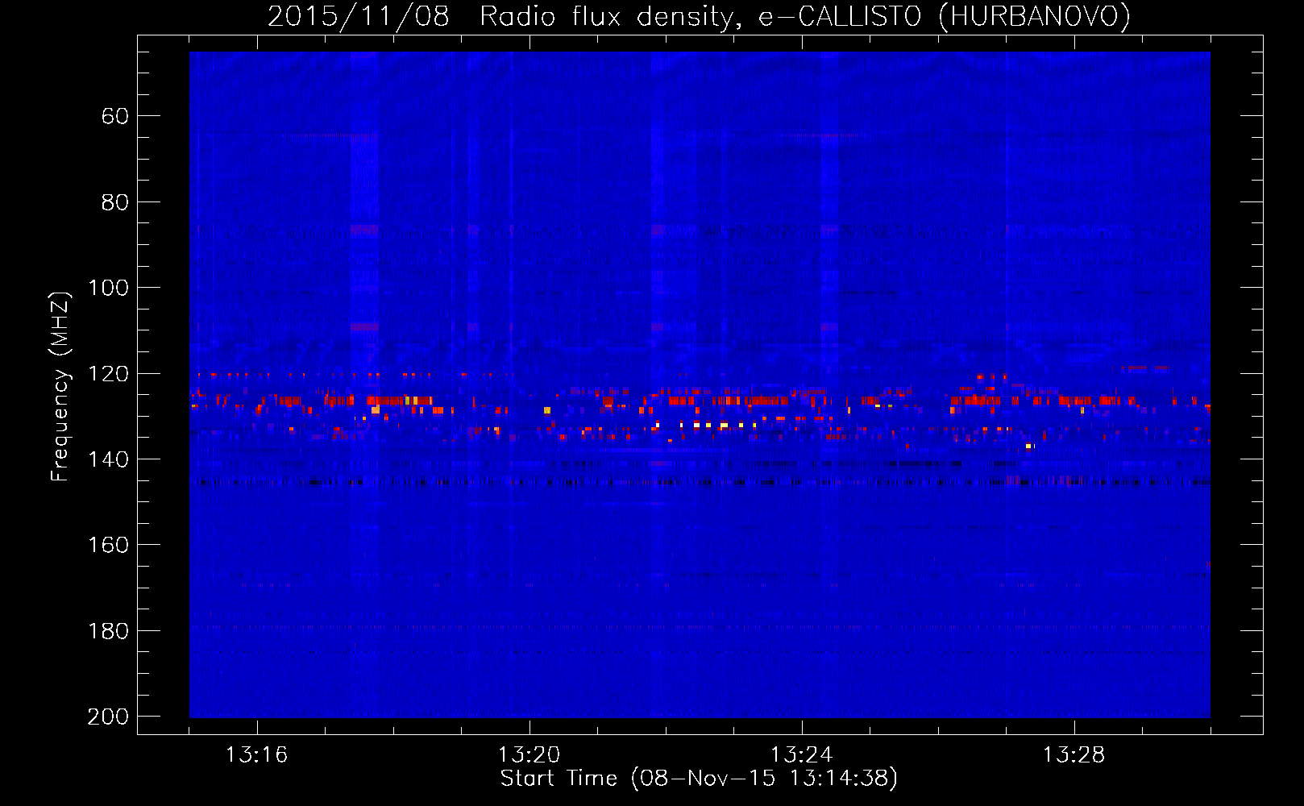Click the 13:24 time tick label
1304x806 pixels.
coord(801,755)
